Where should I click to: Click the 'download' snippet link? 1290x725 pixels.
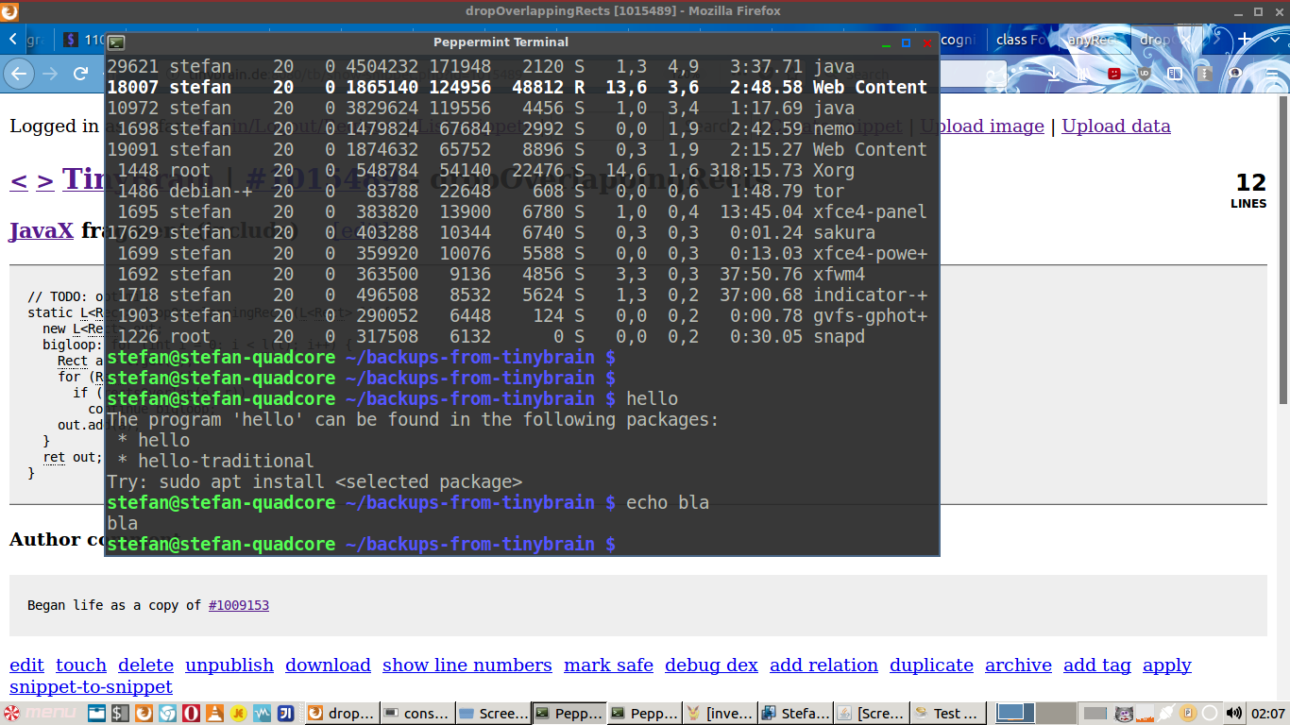pyautogui.click(x=328, y=666)
